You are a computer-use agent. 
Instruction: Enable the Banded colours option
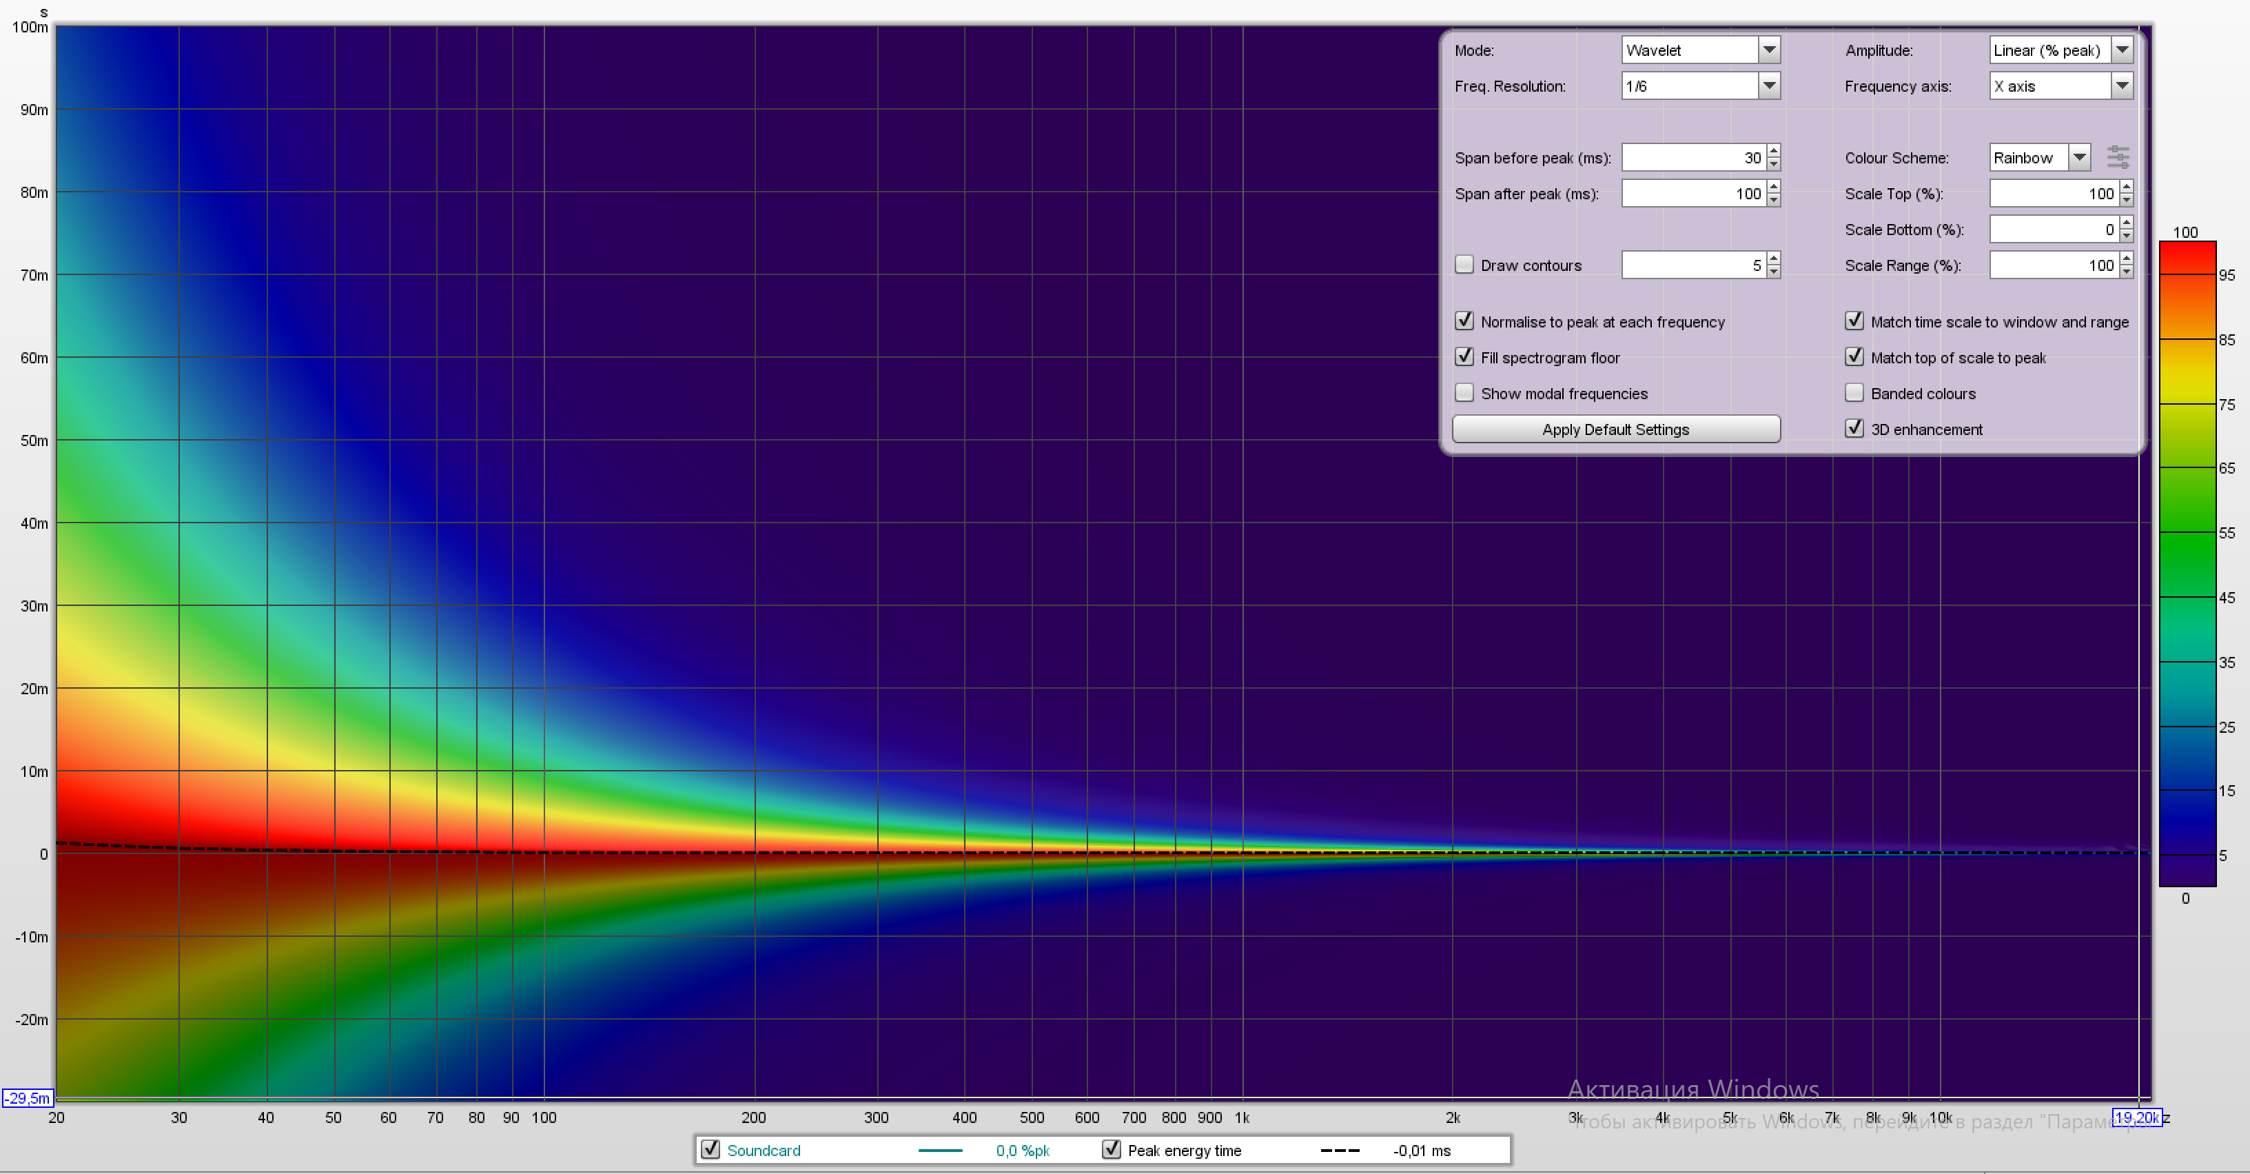1854,393
